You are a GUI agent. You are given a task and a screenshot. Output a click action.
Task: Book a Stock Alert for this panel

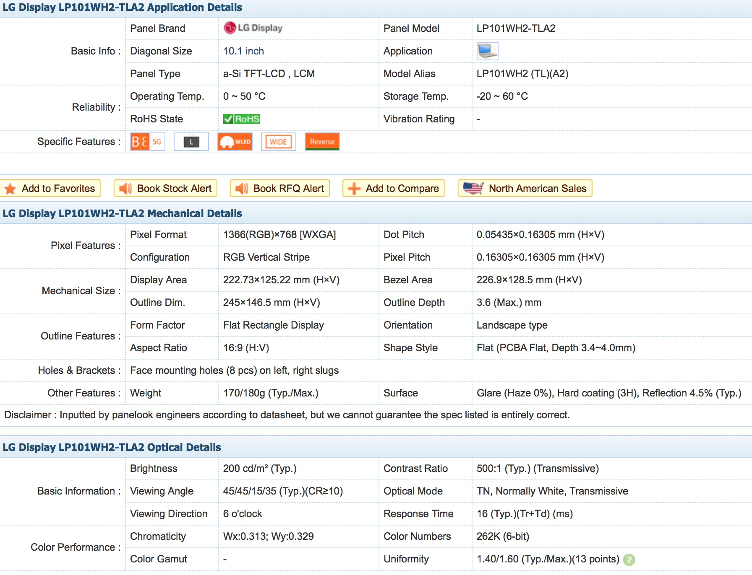click(x=165, y=189)
